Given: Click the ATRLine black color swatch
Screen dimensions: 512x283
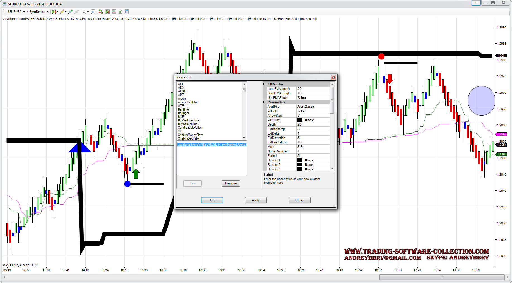Looking at the screenshot, I should click(300, 120).
